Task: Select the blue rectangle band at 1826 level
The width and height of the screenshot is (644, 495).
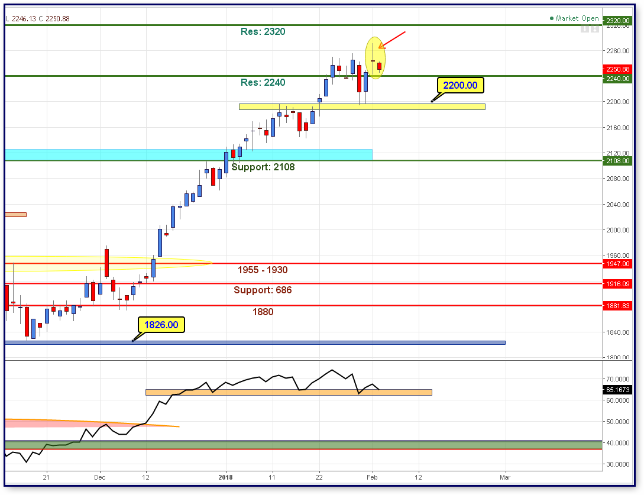Action: (255, 342)
